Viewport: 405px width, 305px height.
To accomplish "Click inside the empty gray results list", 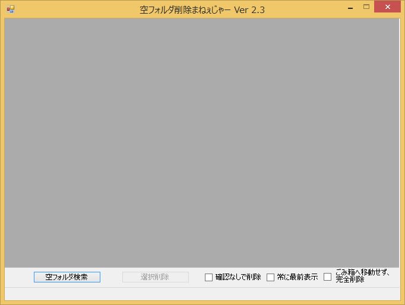I will pos(202,142).
